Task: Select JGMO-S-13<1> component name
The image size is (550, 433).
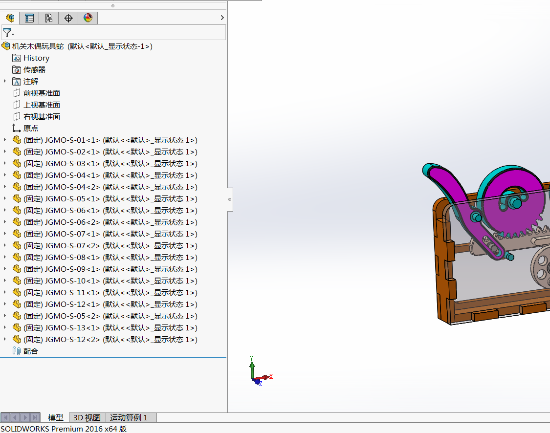Action: pos(110,328)
